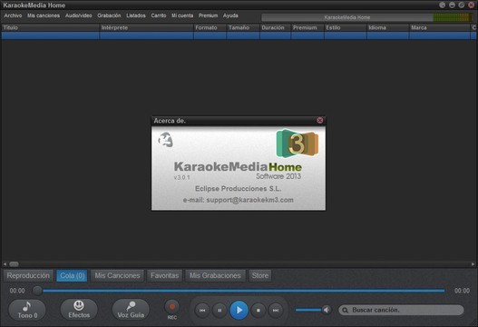Sort by the Marca column header

click(x=440, y=27)
